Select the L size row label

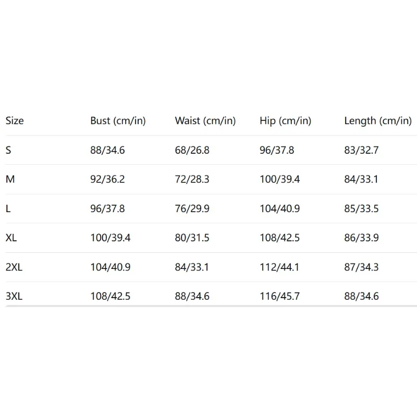click(x=8, y=209)
